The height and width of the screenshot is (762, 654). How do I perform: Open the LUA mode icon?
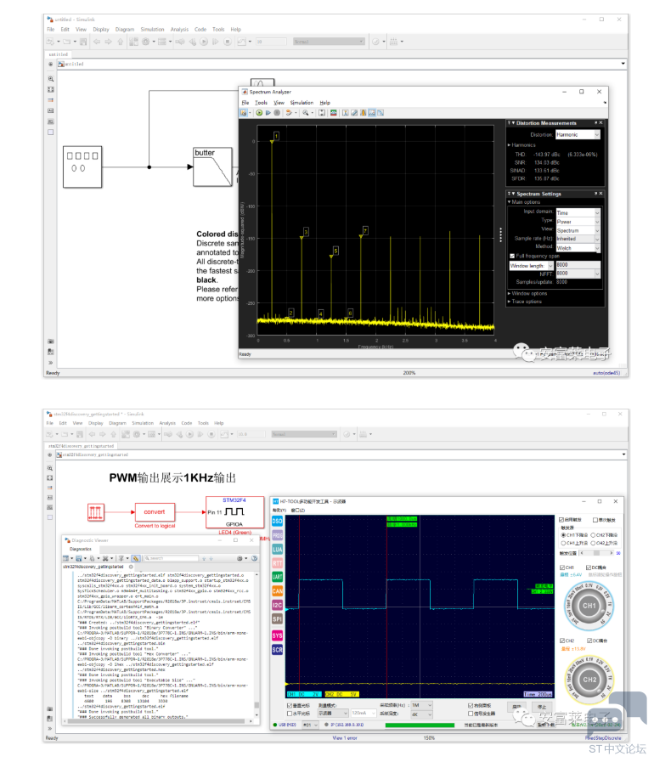coord(277,549)
